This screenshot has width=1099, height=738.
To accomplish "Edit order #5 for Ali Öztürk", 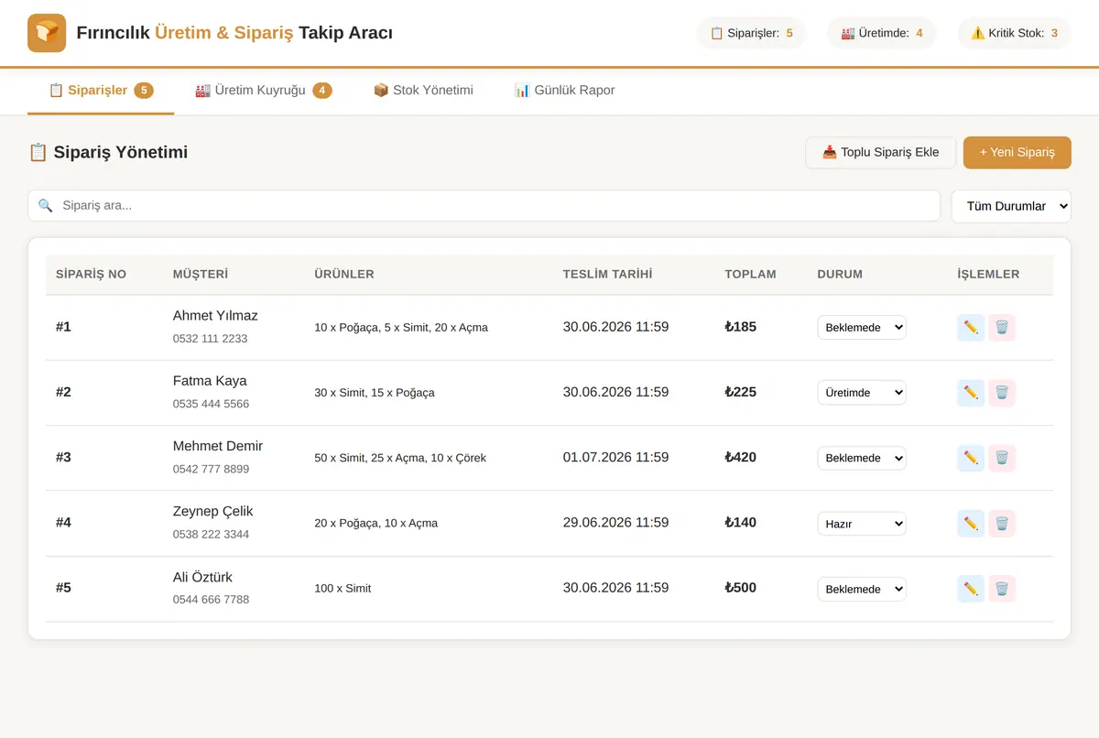I will 971,589.
